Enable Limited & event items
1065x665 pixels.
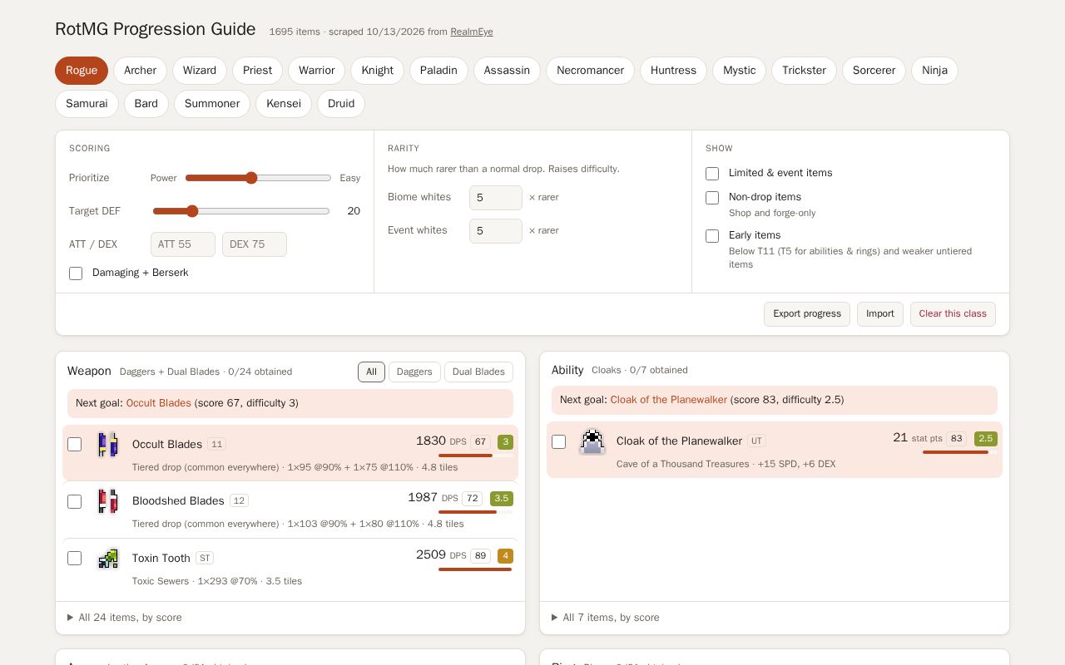click(712, 174)
